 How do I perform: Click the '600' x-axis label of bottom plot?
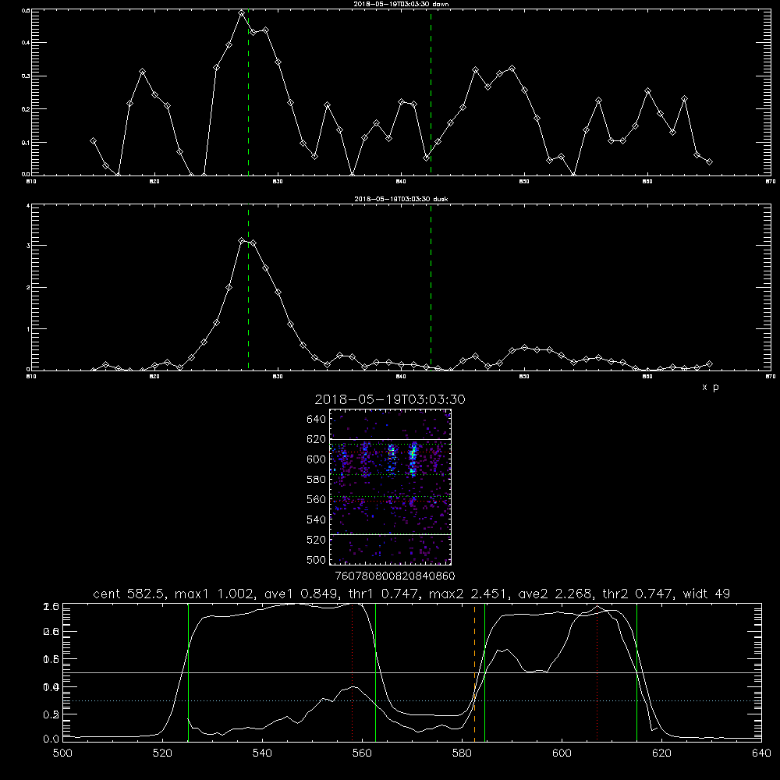pyautogui.click(x=562, y=753)
